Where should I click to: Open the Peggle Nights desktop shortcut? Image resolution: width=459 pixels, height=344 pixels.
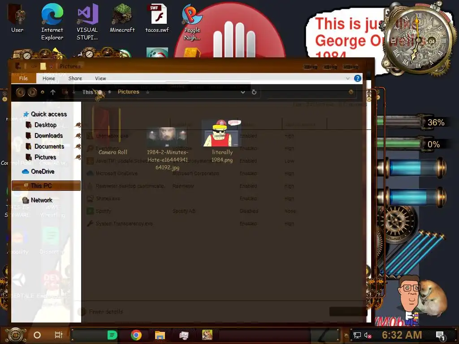(192, 21)
